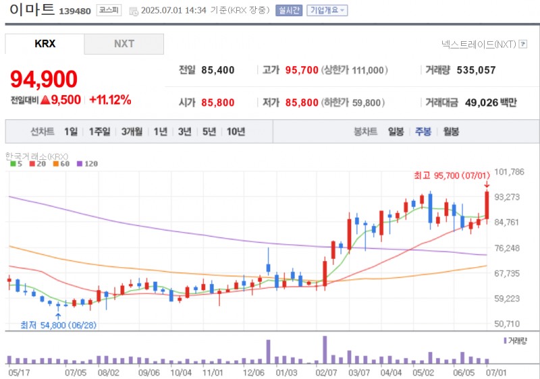Click the 고가 value 95,700
The width and height of the screenshot is (540, 379).
[x=302, y=70]
